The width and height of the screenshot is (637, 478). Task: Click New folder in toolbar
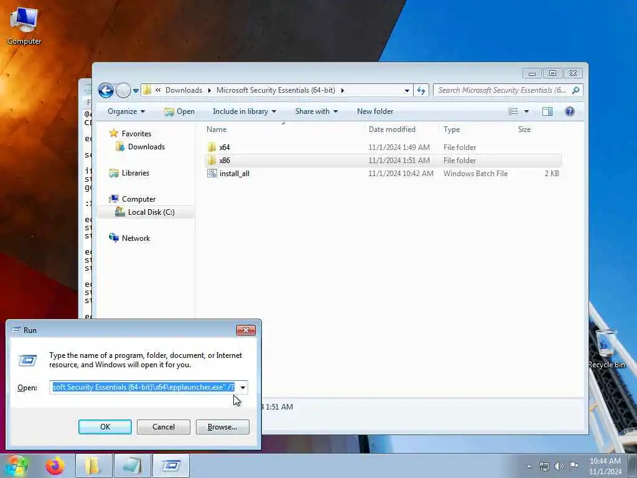pos(375,111)
